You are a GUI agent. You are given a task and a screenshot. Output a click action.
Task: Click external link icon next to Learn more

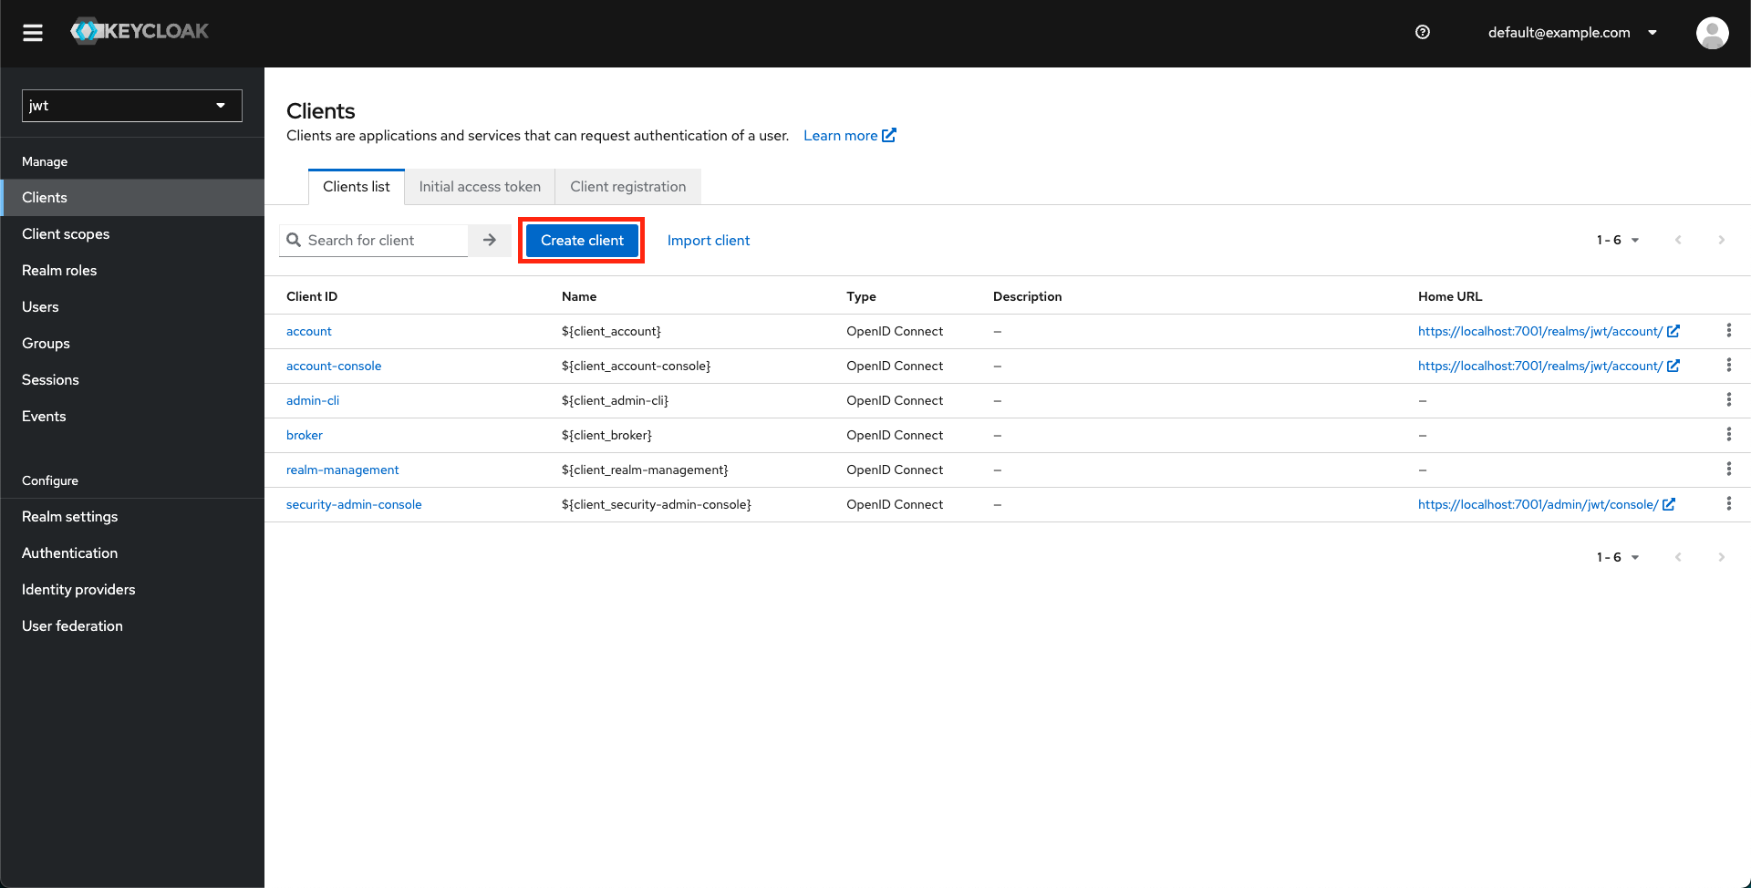tap(889, 134)
